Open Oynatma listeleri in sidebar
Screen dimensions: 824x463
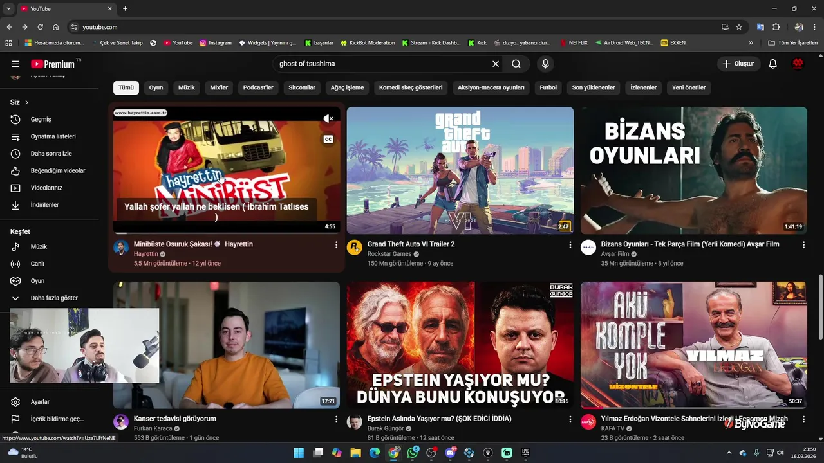click(54, 136)
